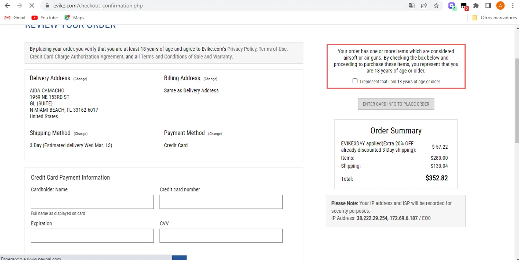Stop loading the page
The image size is (519, 260).
31,6
